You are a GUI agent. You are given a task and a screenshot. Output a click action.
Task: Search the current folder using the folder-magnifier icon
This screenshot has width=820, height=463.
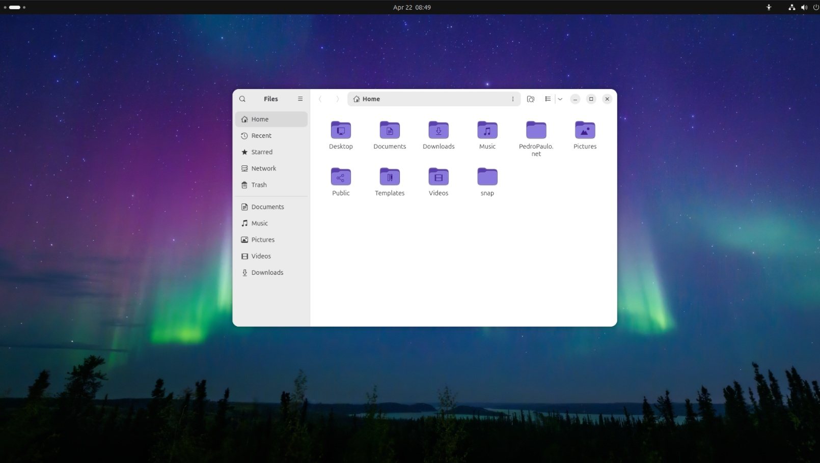click(530, 99)
